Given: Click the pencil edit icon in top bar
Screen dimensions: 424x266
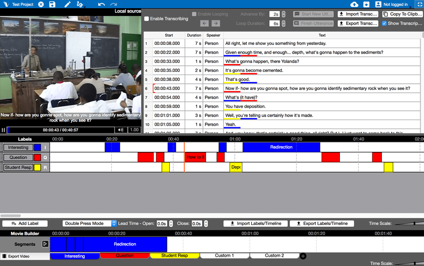Looking at the screenshot, I should click(68, 5).
